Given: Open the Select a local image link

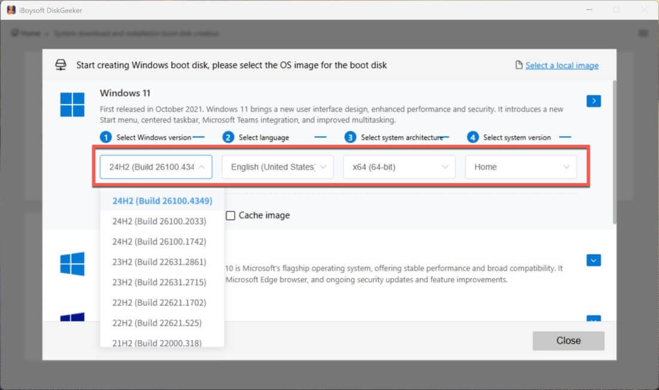Looking at the screenshot, I should 562,65.
